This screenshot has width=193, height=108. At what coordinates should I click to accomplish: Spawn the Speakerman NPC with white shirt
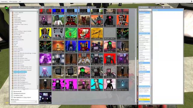tap(58, 21)
